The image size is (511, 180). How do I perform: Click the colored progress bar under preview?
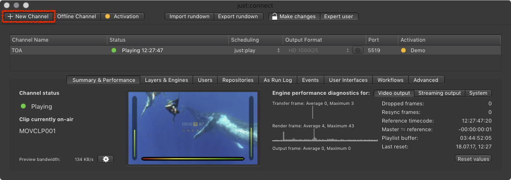[193, 159]
